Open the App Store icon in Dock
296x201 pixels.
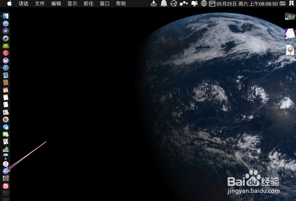6,171
